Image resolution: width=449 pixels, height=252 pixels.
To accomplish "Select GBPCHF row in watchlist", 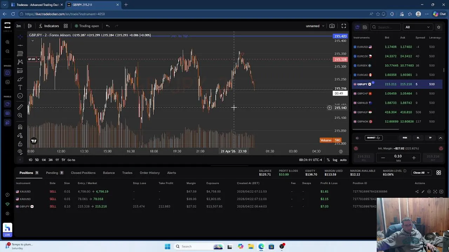I will (397, 93).
